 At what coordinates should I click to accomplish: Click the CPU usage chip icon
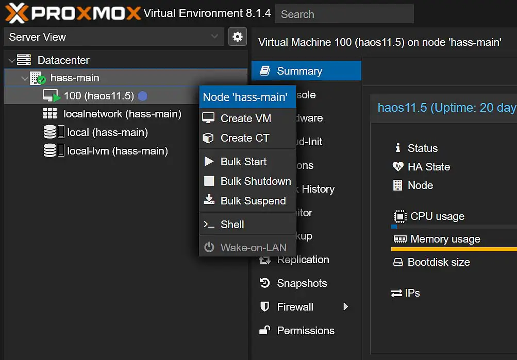[400, 216]
